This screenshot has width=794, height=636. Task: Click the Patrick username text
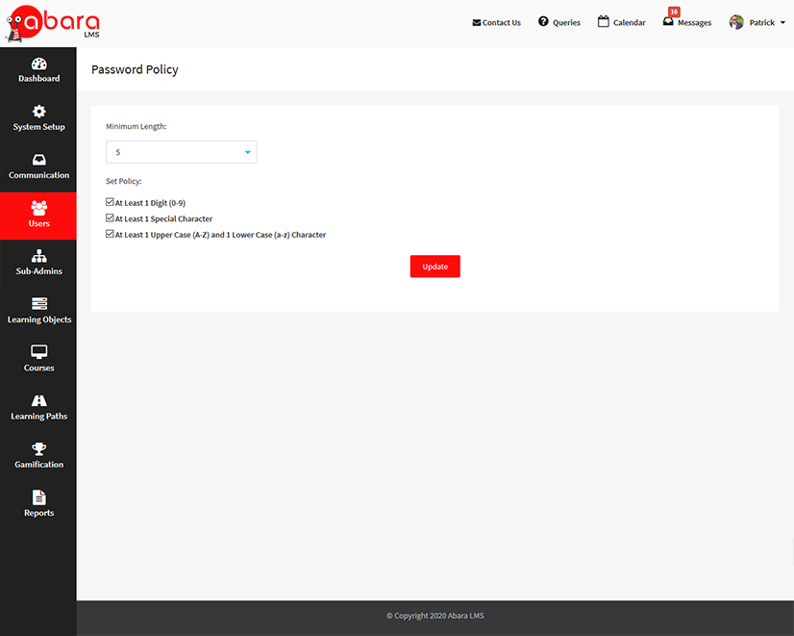coord(762,23)
